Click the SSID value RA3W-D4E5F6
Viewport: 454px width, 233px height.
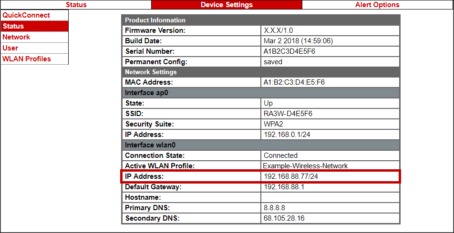(x=288, y=114)
